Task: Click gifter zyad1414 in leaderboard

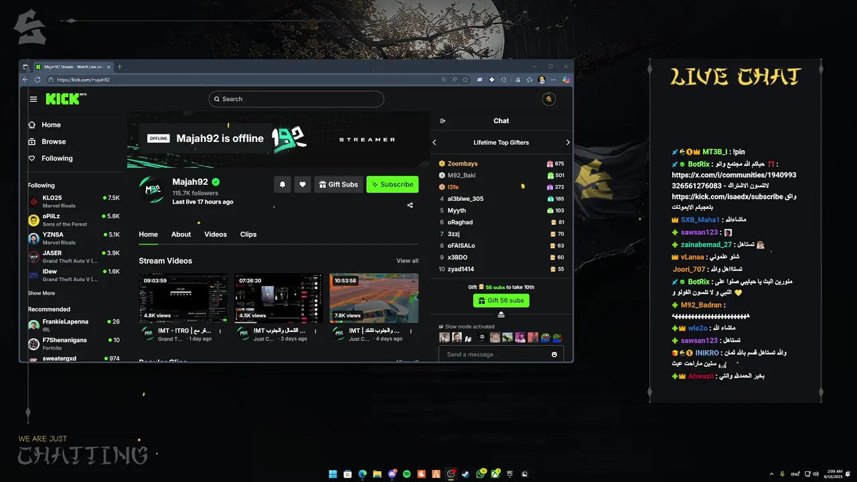Action: click(461, 269)
